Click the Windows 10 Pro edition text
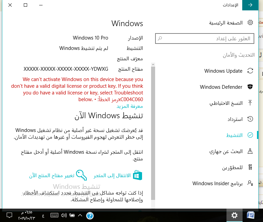This screenshot has height=222, width=263. click(90, 38)
